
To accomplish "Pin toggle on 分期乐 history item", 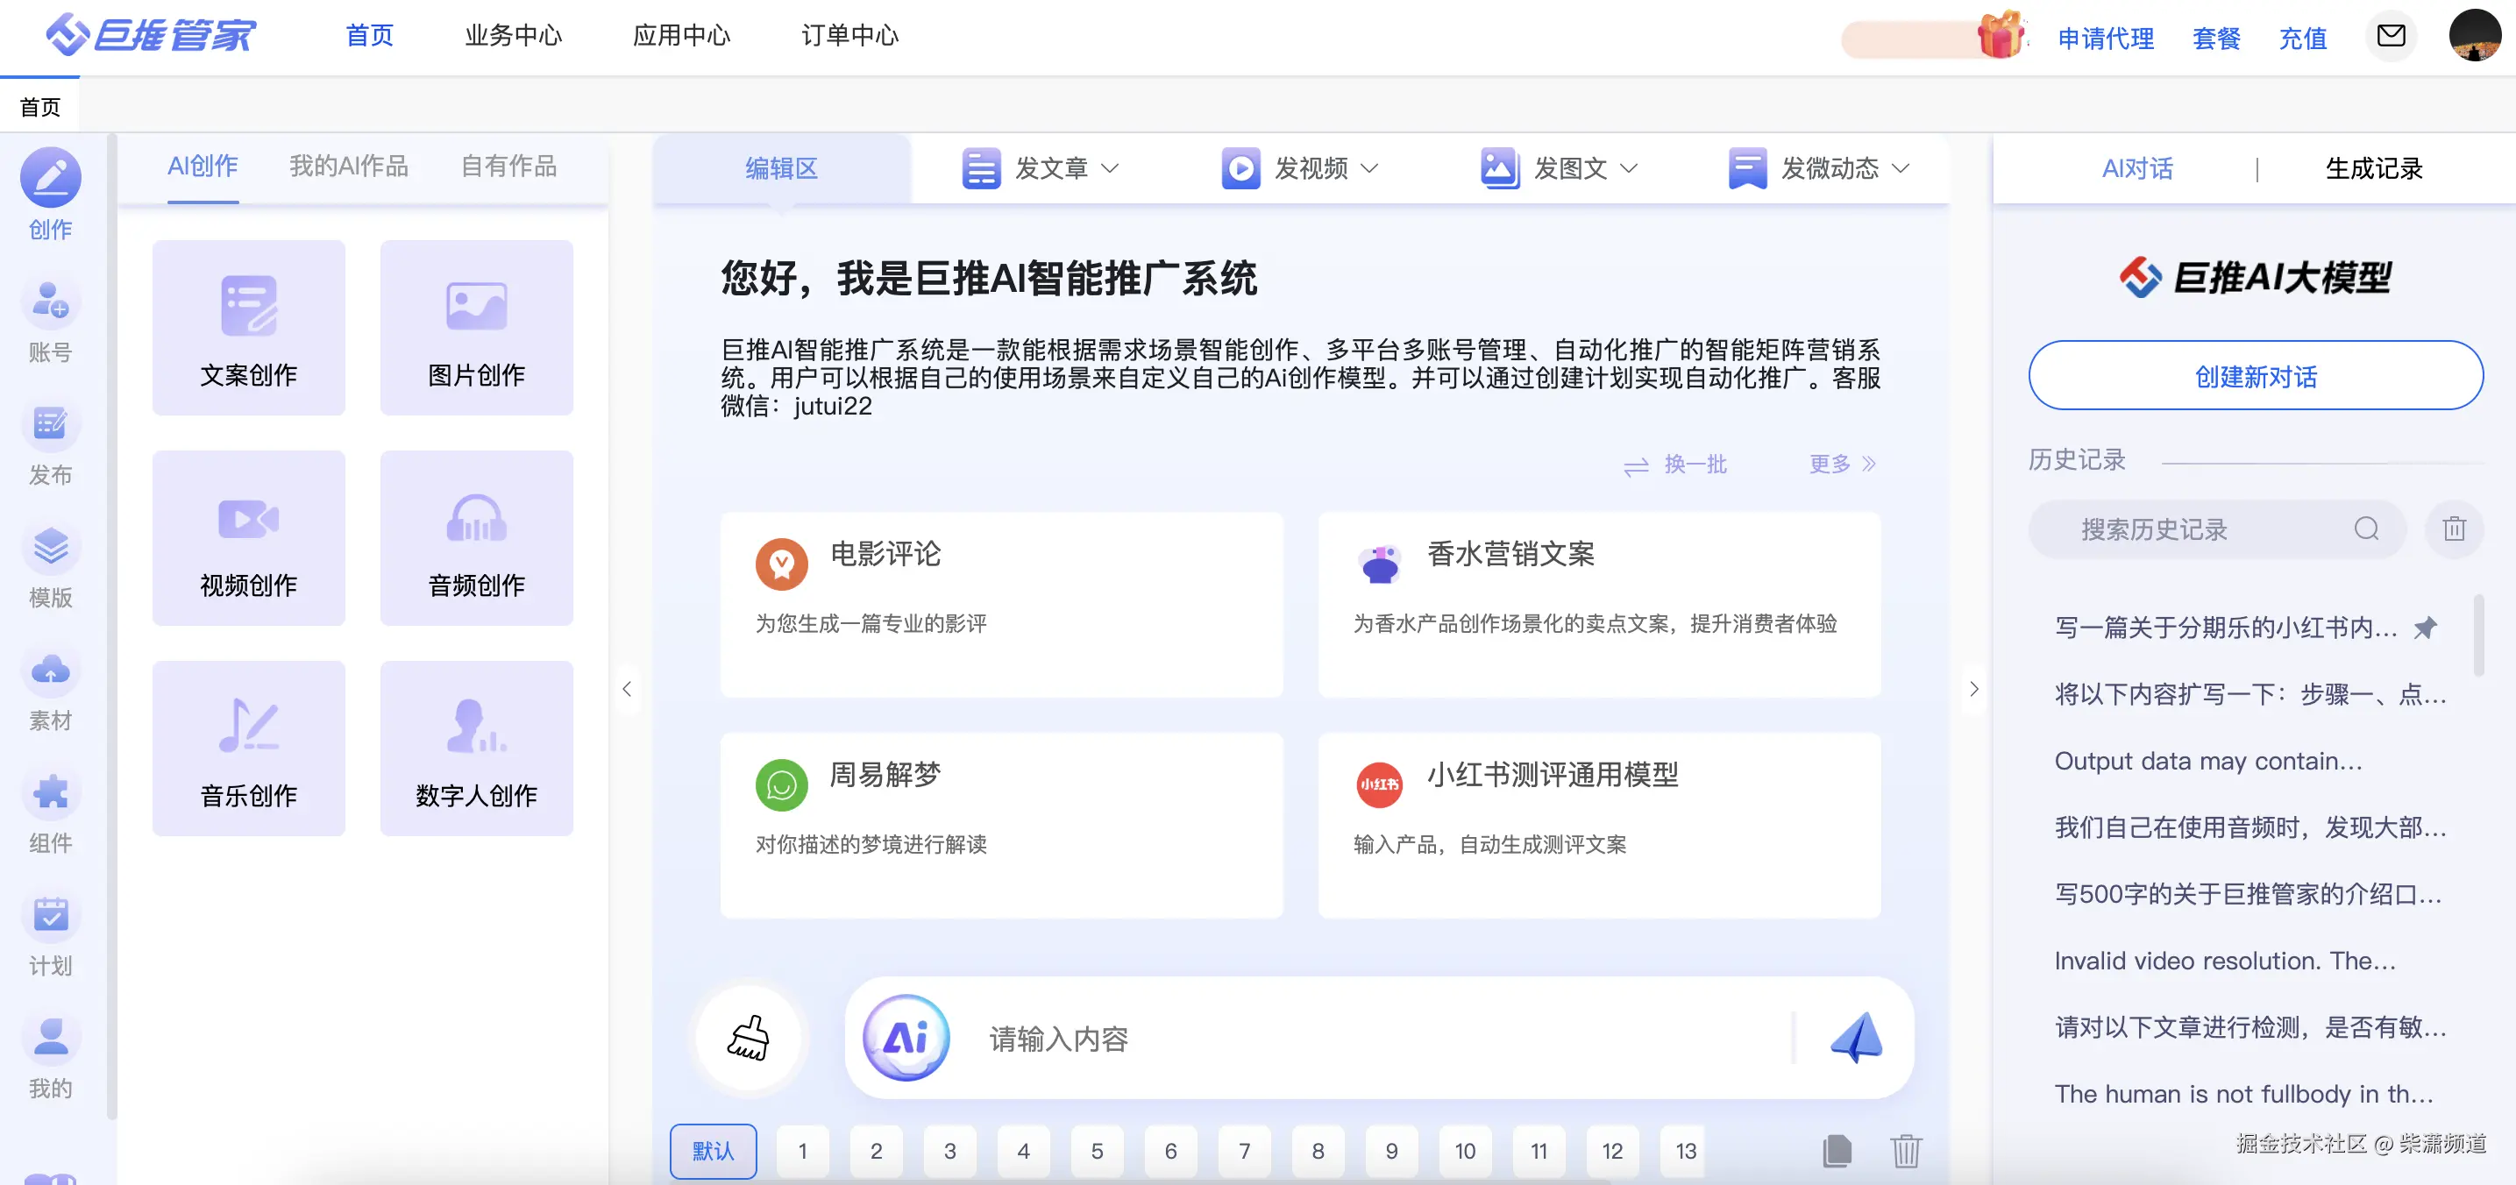I will (2425, 628).
